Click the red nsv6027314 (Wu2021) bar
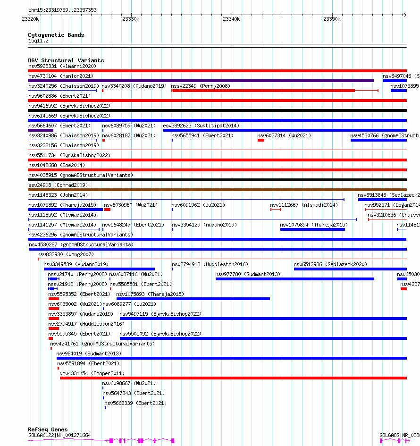 261,140
